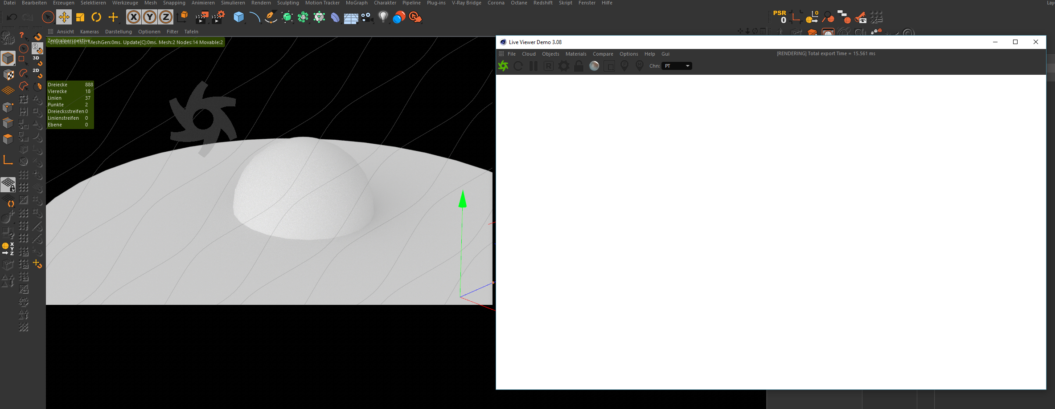Screen dimensions: 1055x409
Task: Open viewport Kameras menu
Action: [90, 32]
